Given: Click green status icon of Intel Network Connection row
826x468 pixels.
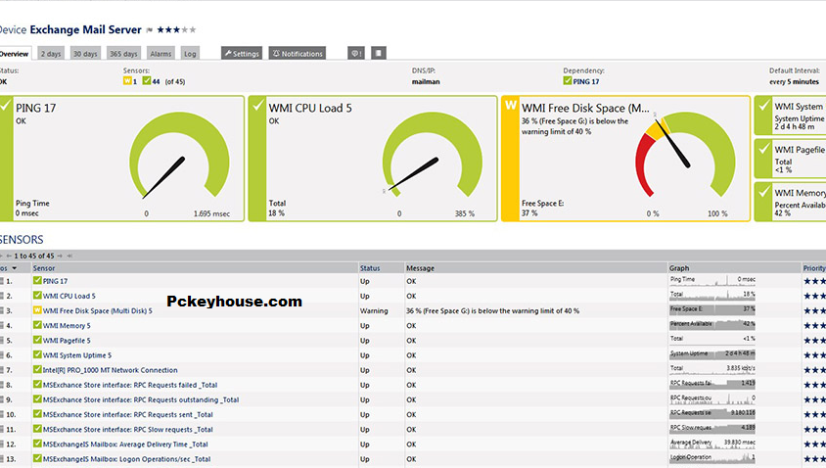Looking at the screenshot, I should pyautogui.click(x=37, y=369).
